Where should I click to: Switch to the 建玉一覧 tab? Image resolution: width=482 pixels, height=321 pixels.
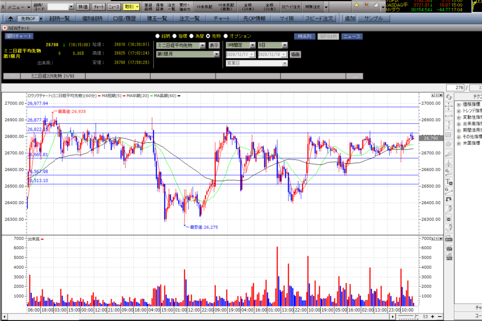[157, 18]
